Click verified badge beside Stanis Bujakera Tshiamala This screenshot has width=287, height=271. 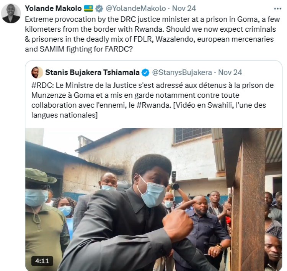click(146, 72)
